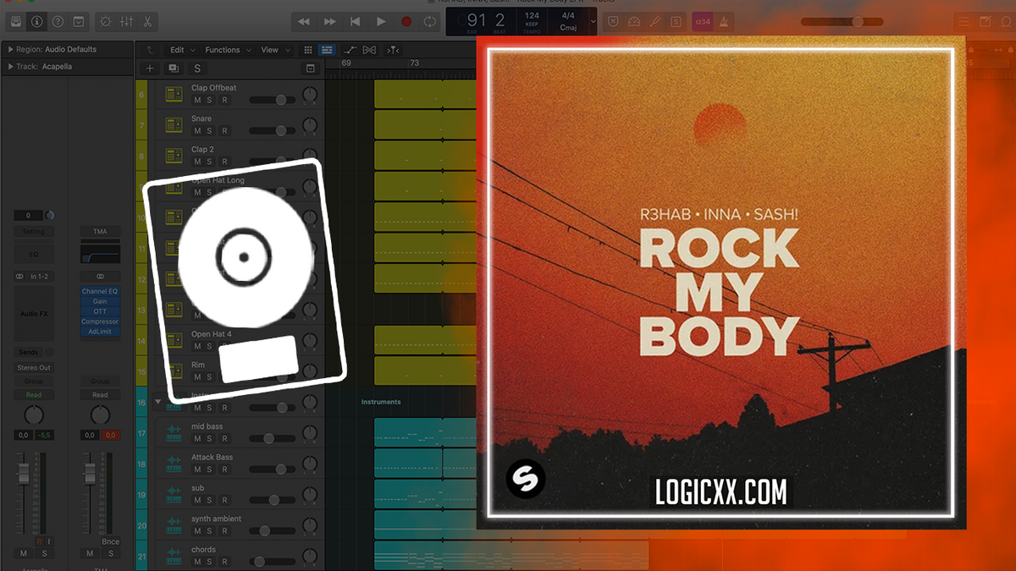
Task: Open the Functions dropdown menu
Action: (223, 50)
